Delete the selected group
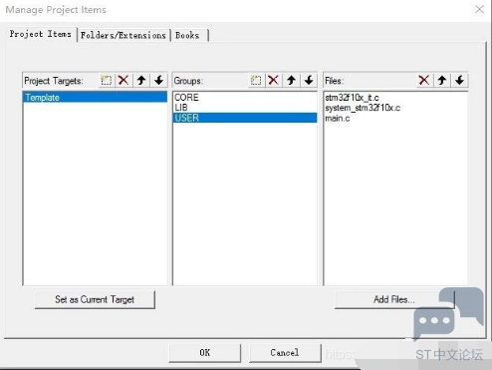The width and height of the screenshot is (492, 370). point(274,81)
